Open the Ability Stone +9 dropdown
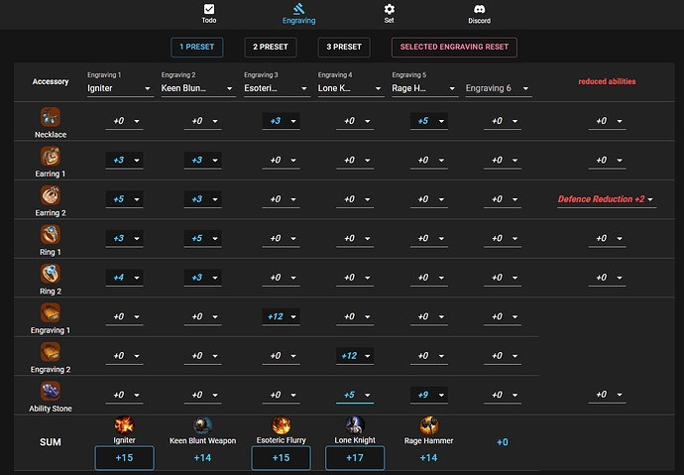This screenshot has height=475, width=684. coord(428,395)
